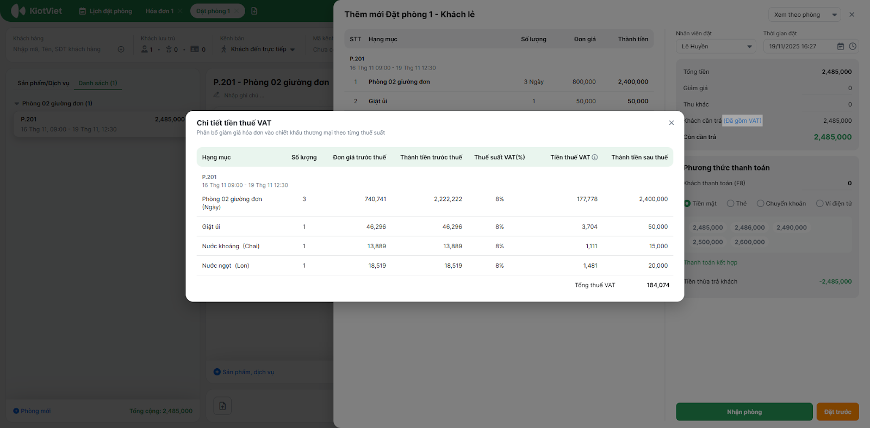
Task: Select the Thẻ payment radio button
Action: [x=731, y=204]
